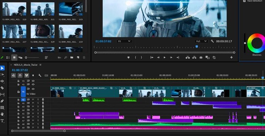
Task: Mute the A1 audio track
Action: (33, 100)
